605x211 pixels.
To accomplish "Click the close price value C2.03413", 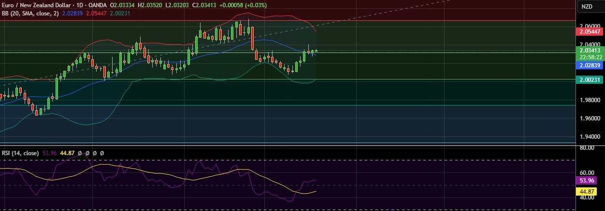I will (204, 5).
